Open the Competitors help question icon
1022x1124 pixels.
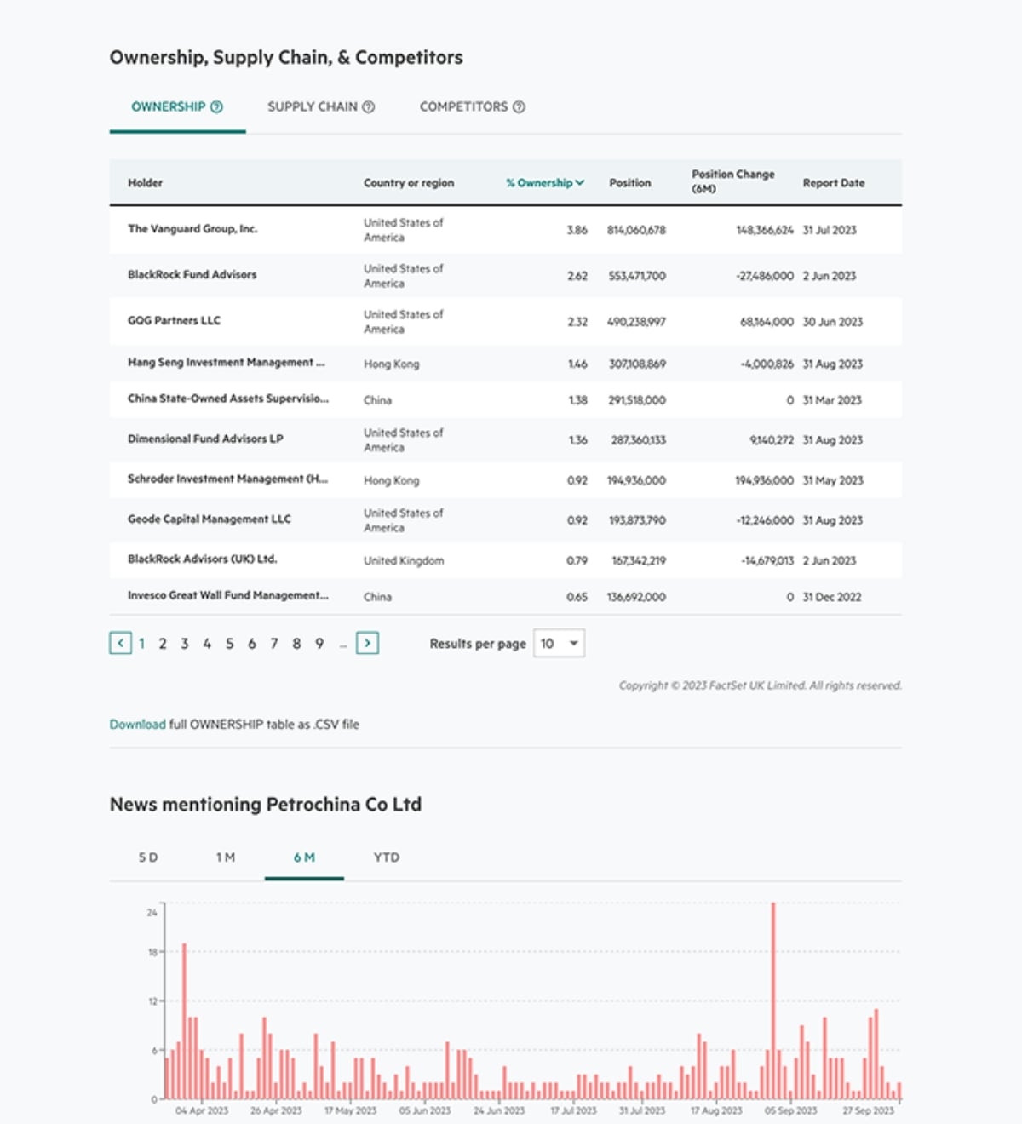[x=519, y=106]
